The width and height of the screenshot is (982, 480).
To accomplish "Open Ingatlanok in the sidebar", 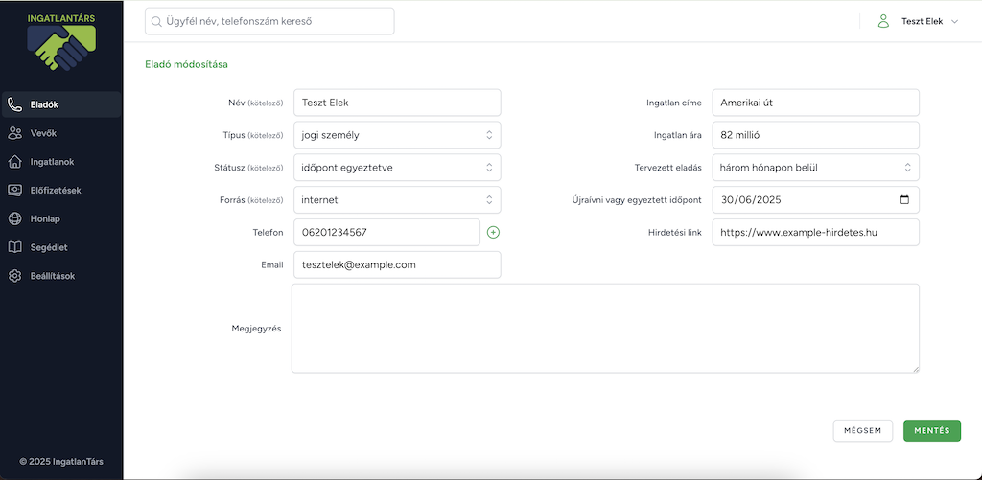I will click(61, 162).
